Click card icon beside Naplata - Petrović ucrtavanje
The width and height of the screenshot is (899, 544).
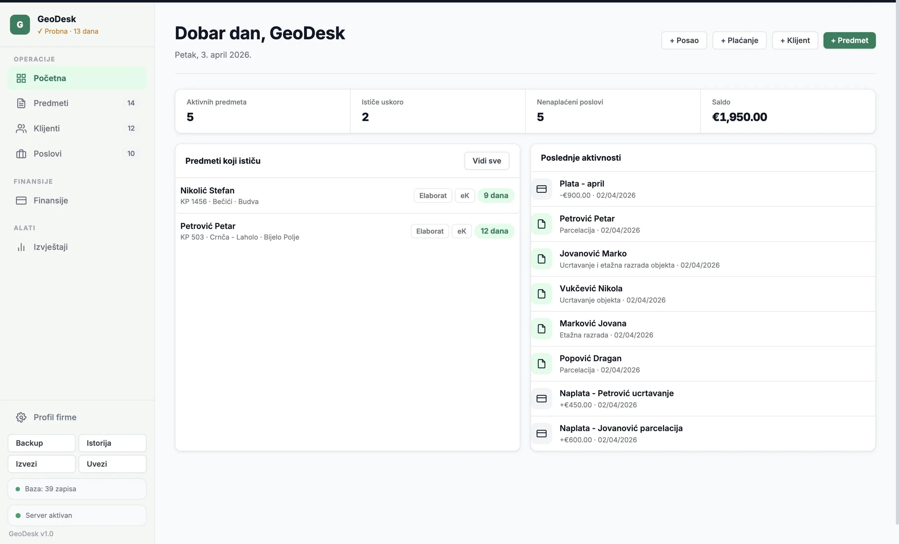[x=542, y=399]
